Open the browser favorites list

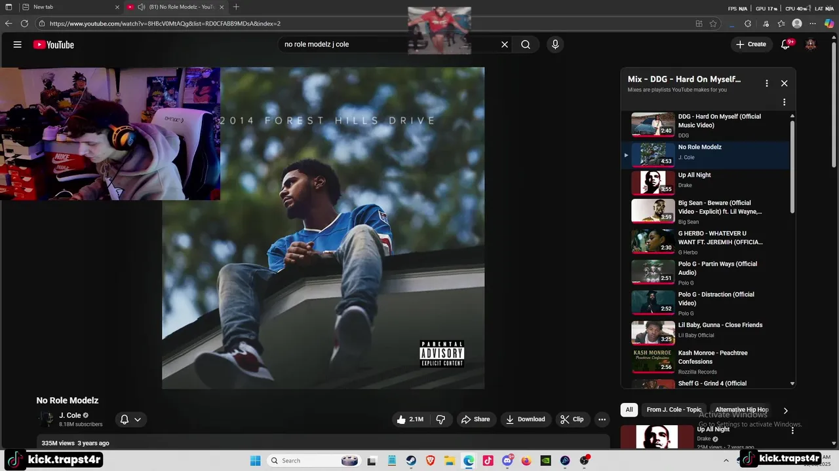(x=781, y=24)
